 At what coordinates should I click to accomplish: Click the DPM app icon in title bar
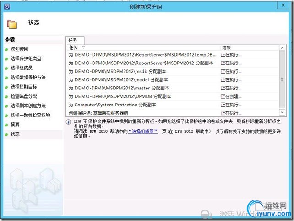(7, 7)
